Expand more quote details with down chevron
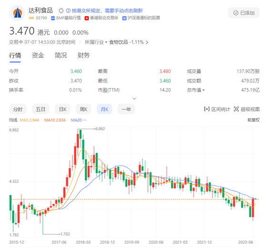Viewport: 266px width, 249px height. pos(134,98)
